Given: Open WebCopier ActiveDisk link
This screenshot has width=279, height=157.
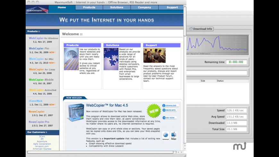Looking at the screenshot, I should [x=43, y=90].
